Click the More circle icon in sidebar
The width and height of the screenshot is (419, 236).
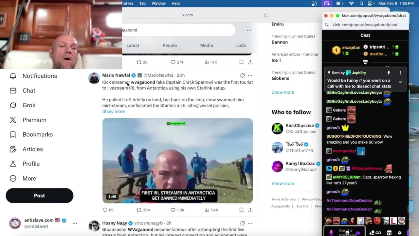pyautogui.click(x=13, y=179)
